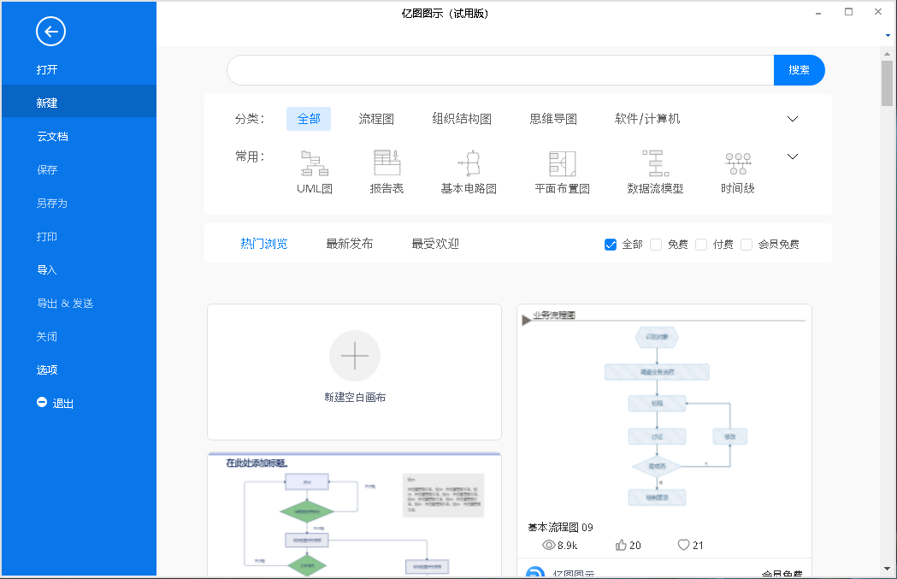Click the template search input field
Screen dimensions: 897x579
tap(500, 70)
